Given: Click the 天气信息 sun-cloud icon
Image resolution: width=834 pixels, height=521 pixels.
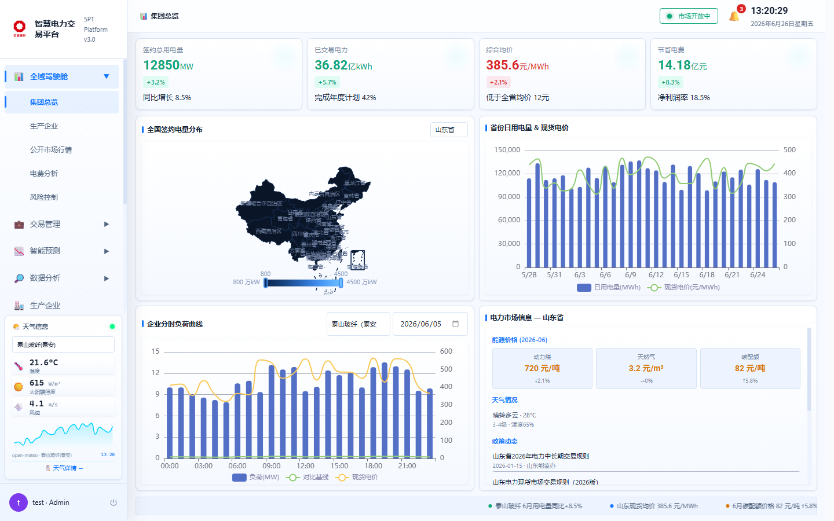Looking at the screenshot, I should (x=16, y=326).
